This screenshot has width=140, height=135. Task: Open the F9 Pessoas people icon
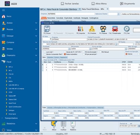tap(103, 29)
